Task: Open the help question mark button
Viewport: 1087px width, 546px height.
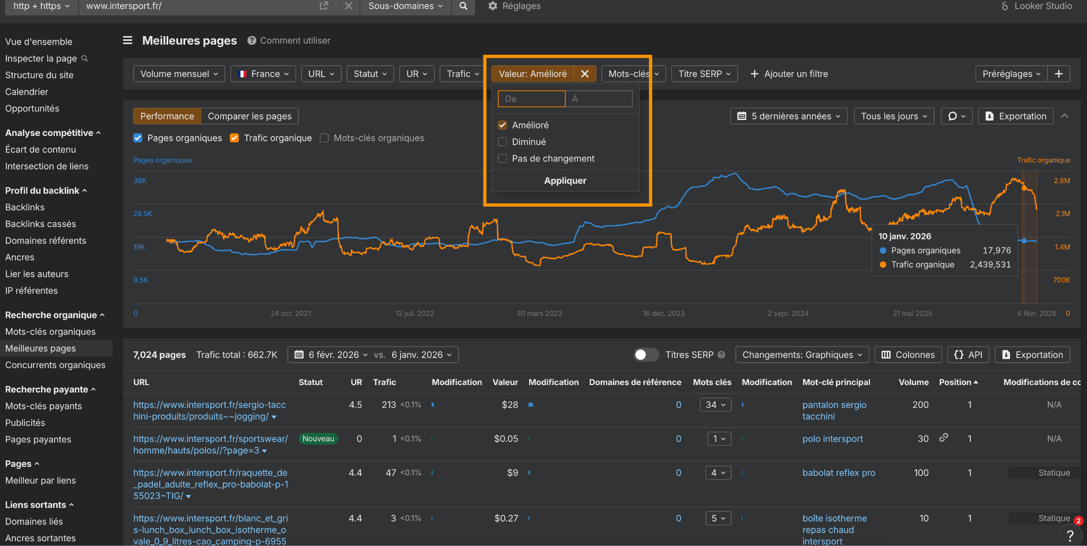Action: 1070,535
